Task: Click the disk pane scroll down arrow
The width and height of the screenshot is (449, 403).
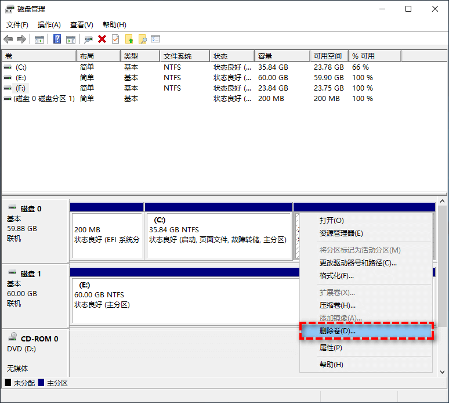Action: pos(443,372)
